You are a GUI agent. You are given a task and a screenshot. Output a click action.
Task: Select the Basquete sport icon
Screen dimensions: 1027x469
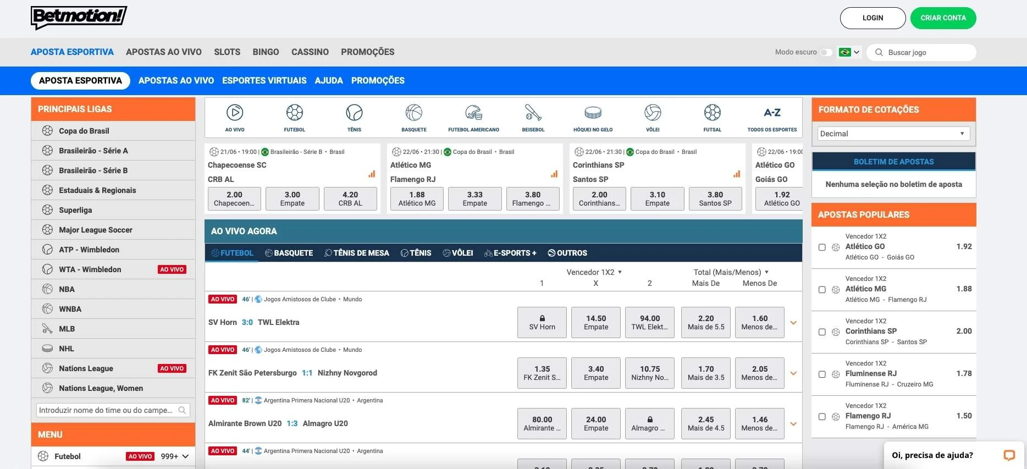point(414,113)
